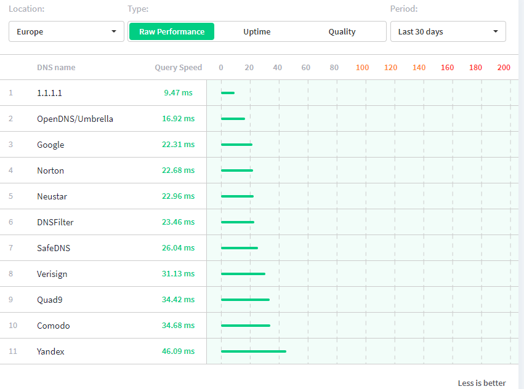
Task: Click the 9.47 ms query speed value
Action: (x=178, y=92)
